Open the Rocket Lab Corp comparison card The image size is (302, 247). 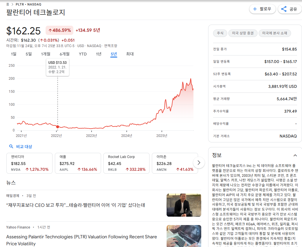126,163
